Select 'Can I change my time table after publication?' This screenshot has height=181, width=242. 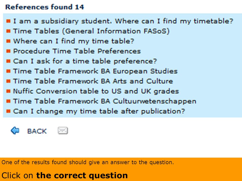[99, 111]
